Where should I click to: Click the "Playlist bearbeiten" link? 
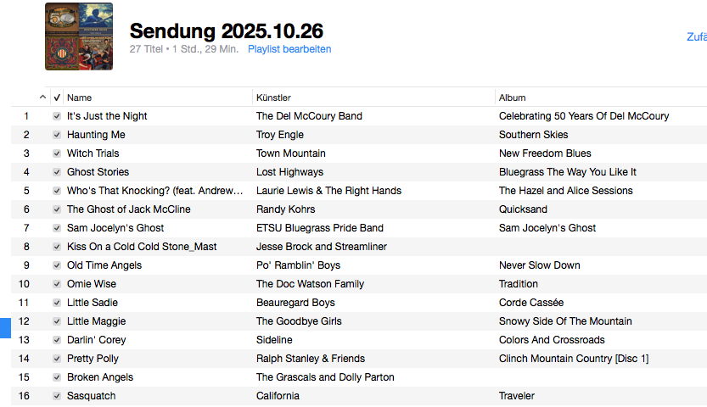(289, 49)
